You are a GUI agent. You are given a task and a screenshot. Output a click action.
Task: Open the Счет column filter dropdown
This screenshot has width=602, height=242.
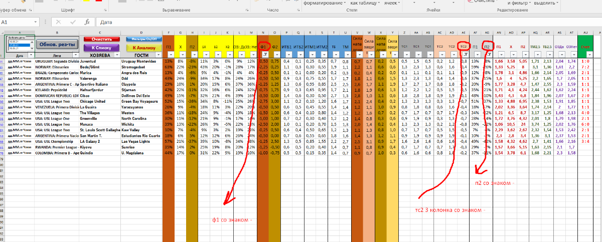[x=588, y=55]
